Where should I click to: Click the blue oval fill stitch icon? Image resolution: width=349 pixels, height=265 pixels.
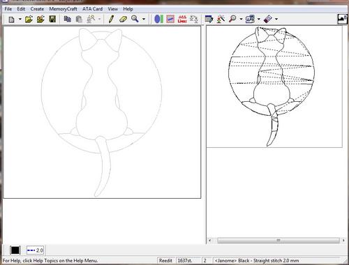158,19
